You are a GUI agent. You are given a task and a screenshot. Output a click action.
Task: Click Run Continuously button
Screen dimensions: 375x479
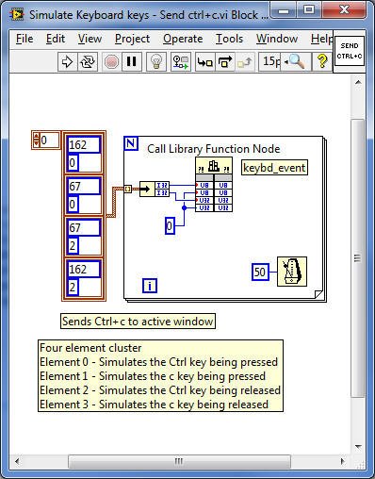pos(88,61)
